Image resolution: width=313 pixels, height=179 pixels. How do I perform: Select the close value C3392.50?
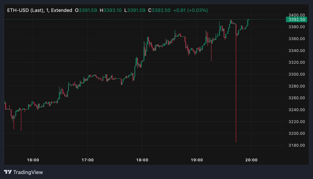click(x=159, y=10)
